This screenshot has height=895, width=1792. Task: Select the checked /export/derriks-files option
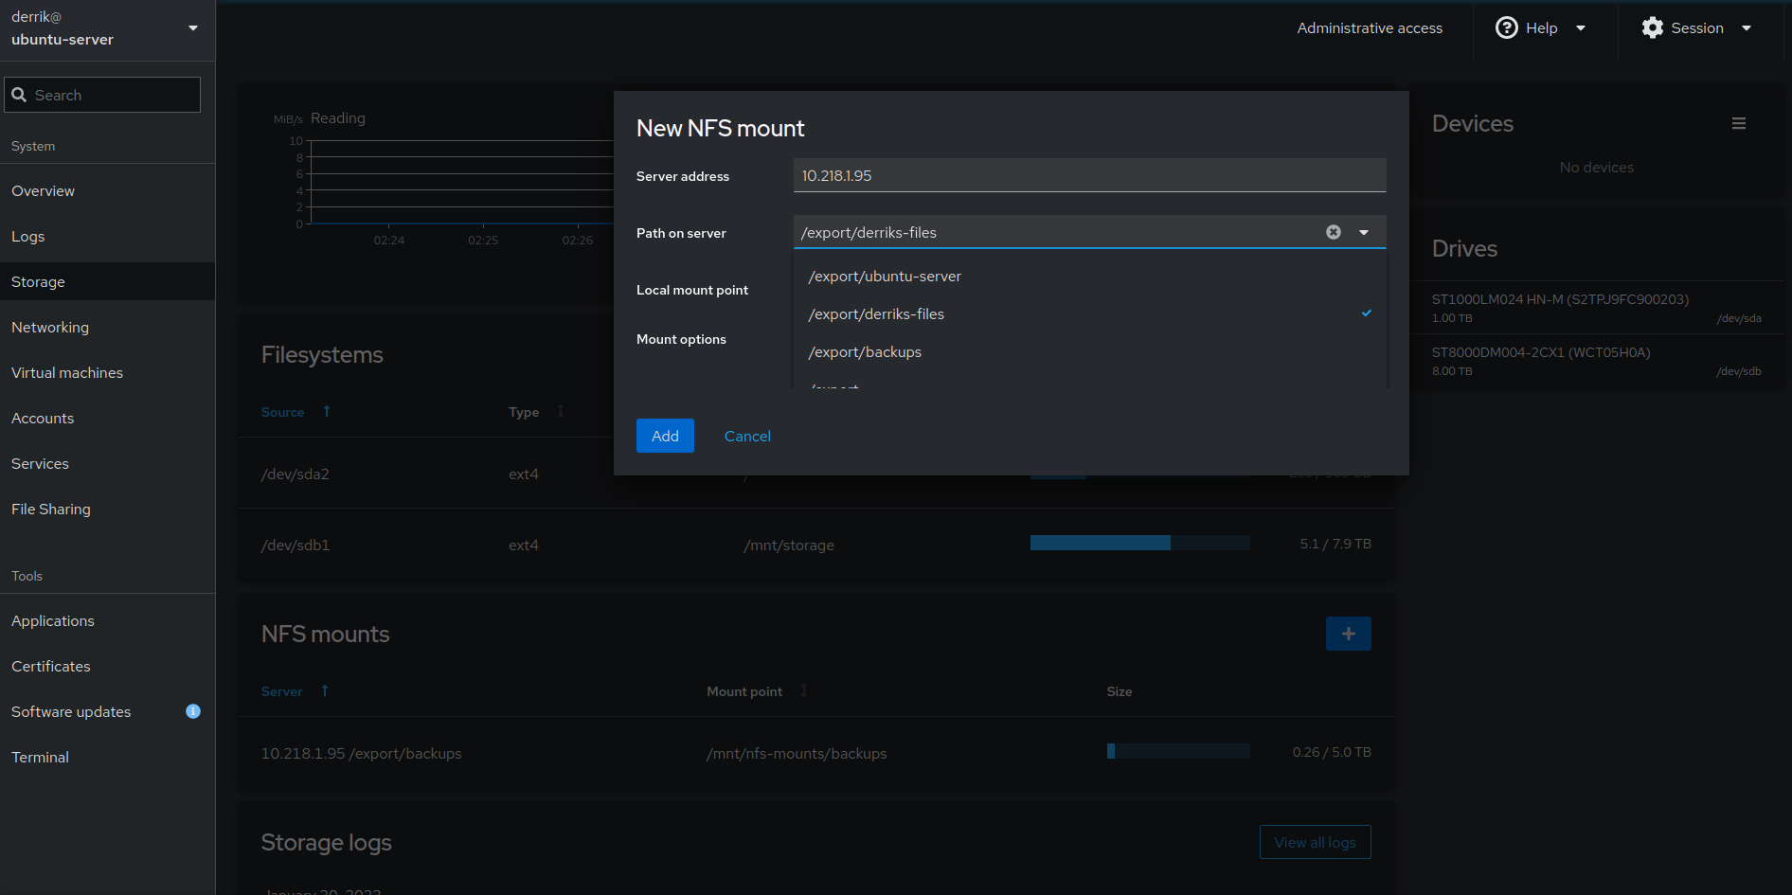[x=876, y=314]
